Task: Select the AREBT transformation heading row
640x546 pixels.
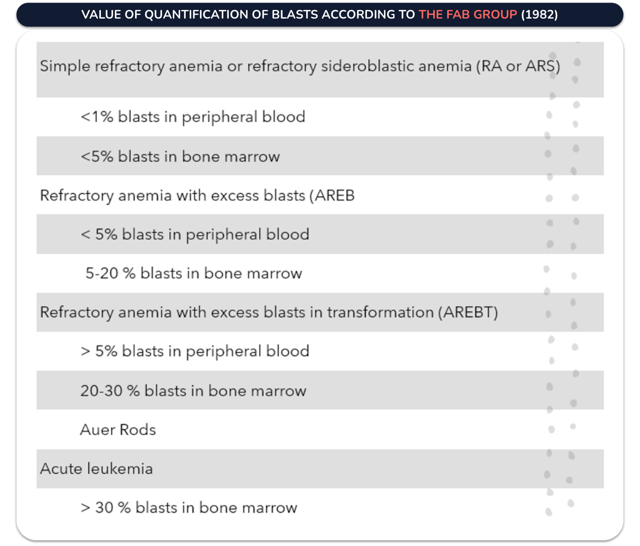Action: [320, 312]
